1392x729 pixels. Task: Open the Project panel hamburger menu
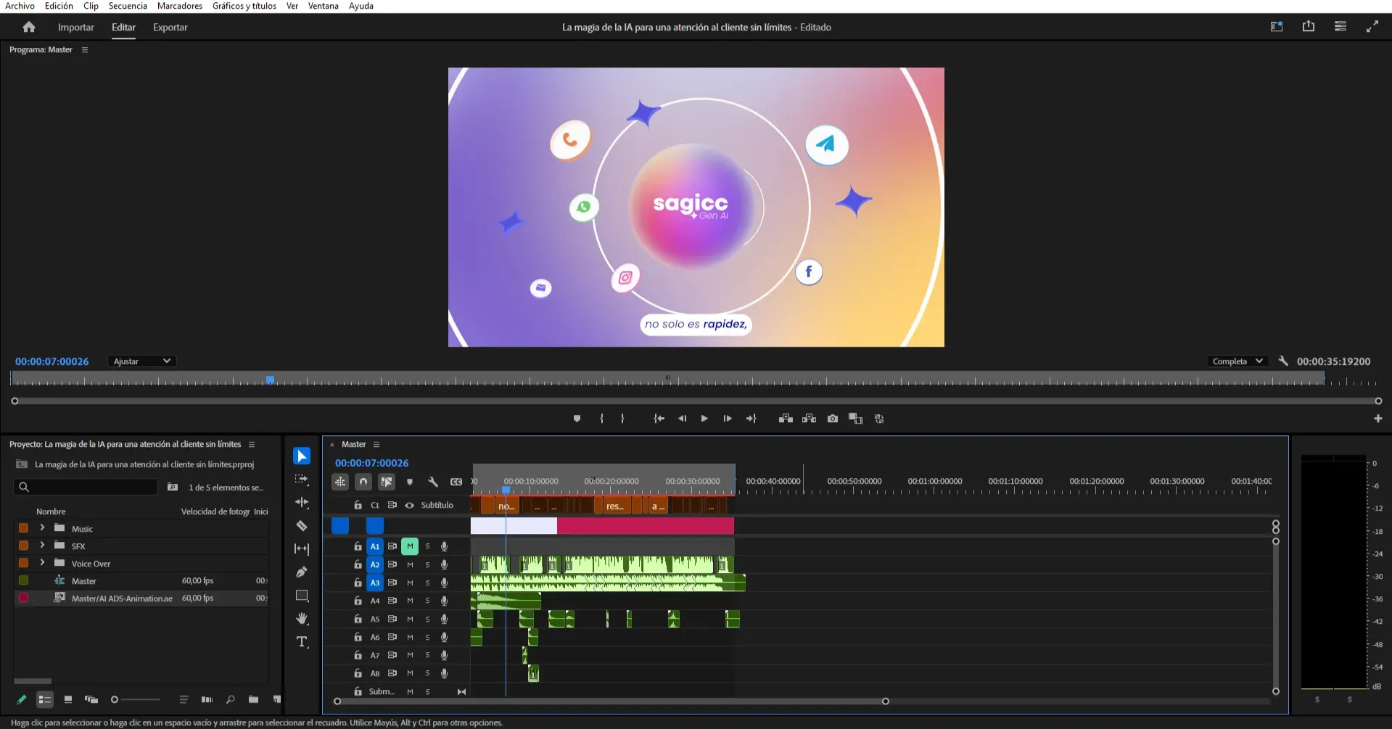(252, 445)
